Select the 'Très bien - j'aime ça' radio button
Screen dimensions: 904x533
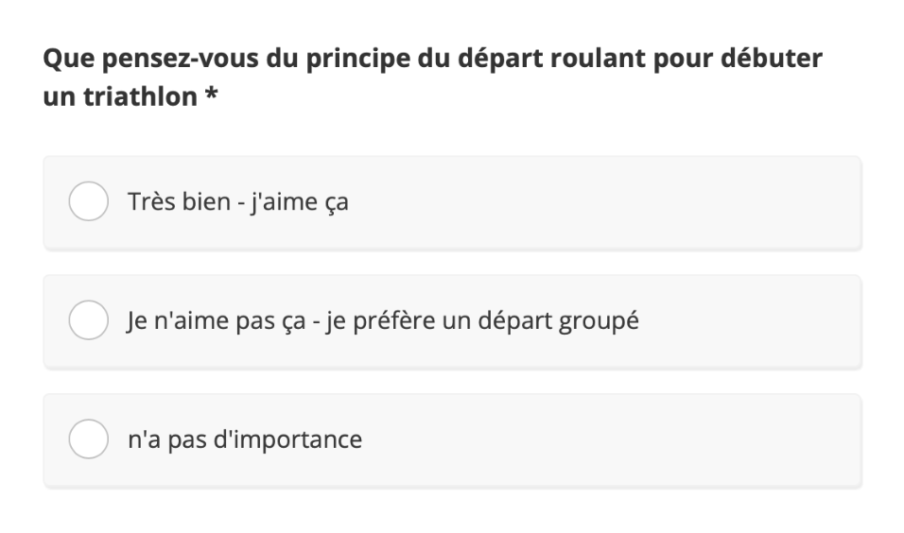point(88,201)
